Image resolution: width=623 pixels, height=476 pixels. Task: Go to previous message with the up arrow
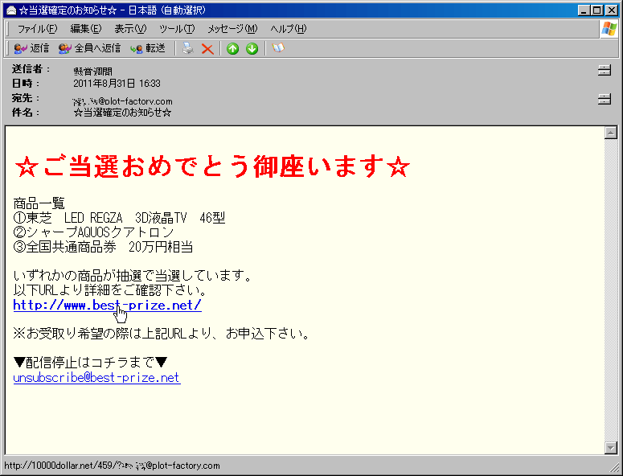coord(233,49)
